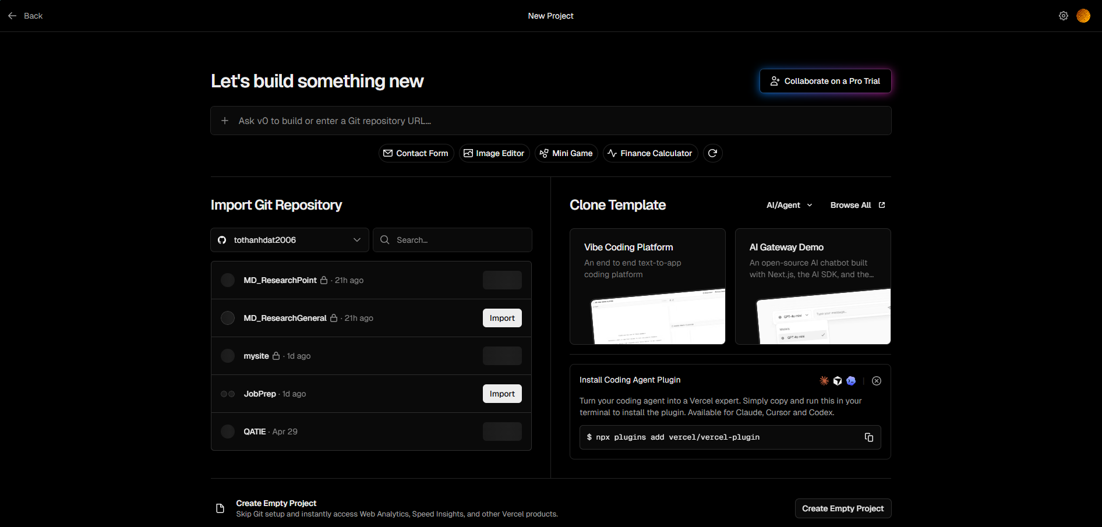
Task: Go back using the Back arrow
Action: 25,16
